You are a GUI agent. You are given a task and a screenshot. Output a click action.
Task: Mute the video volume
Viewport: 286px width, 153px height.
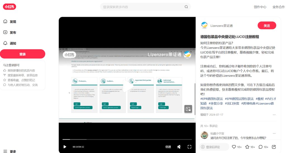179,147
